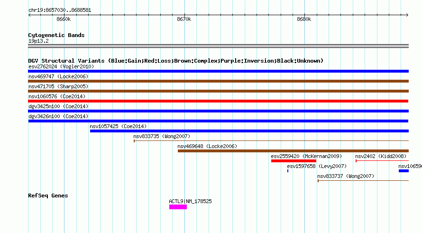Click the gray 19p13.2 cytogenetic band

218,46
